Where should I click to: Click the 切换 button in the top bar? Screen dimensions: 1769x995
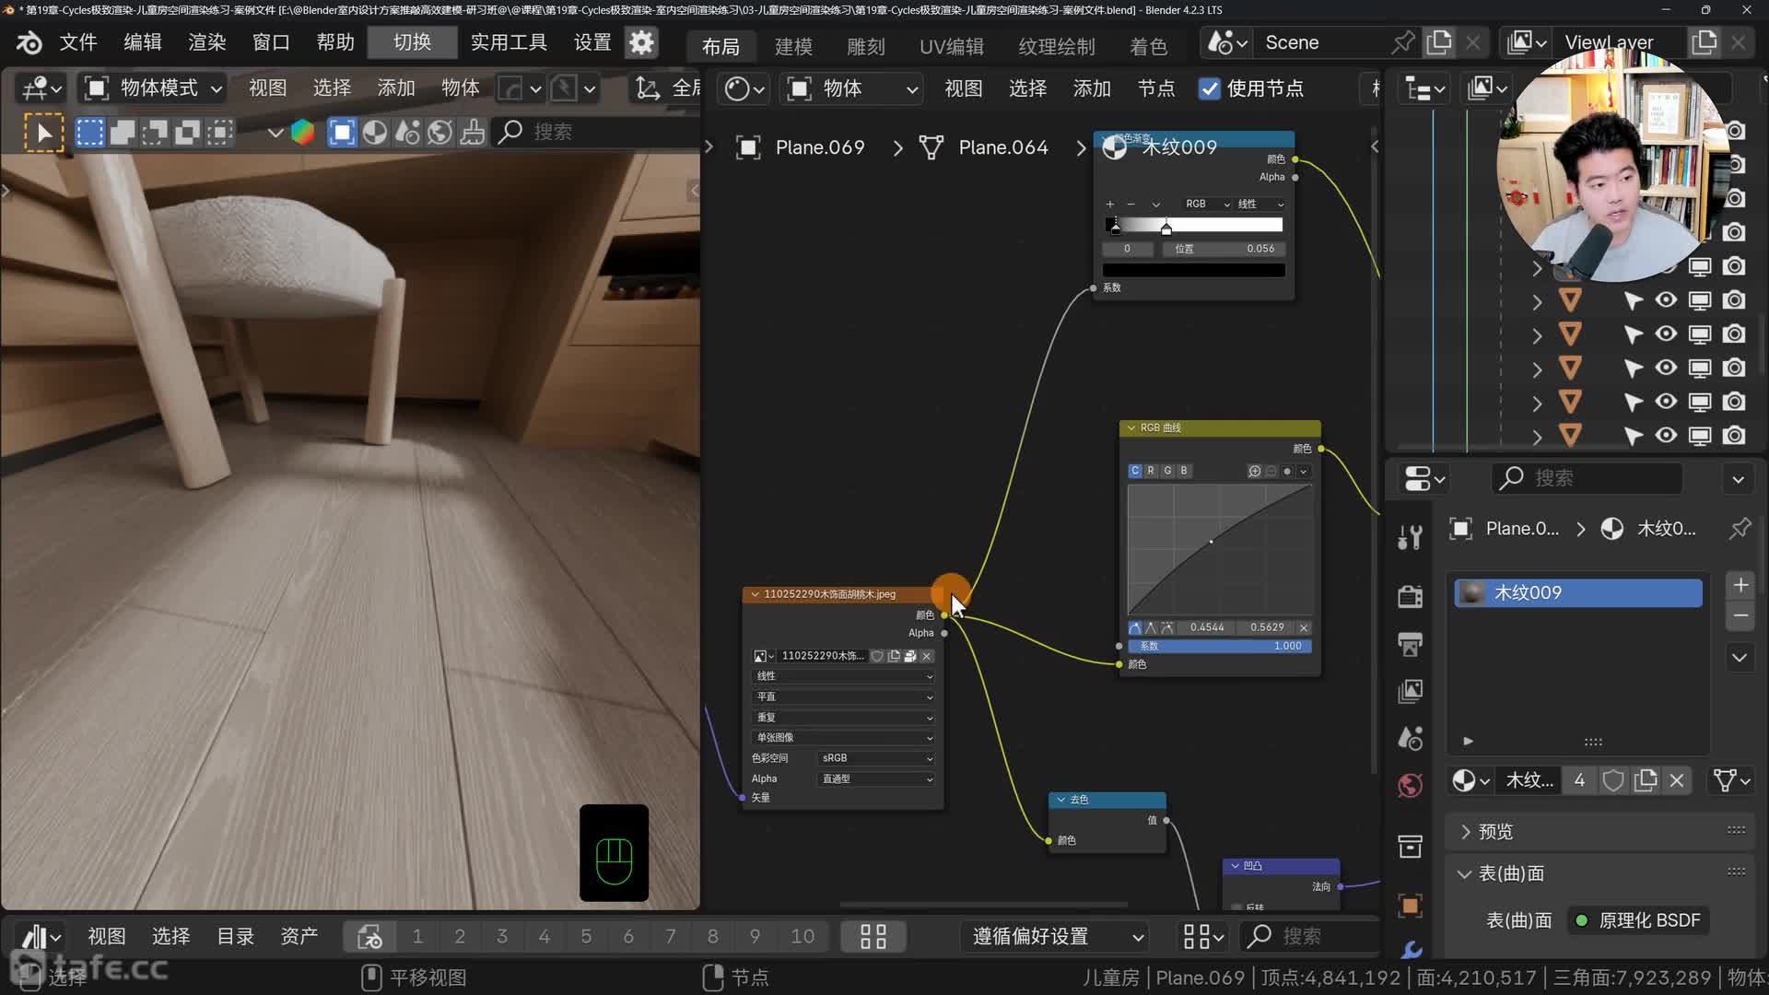click(x=412, y=42)
